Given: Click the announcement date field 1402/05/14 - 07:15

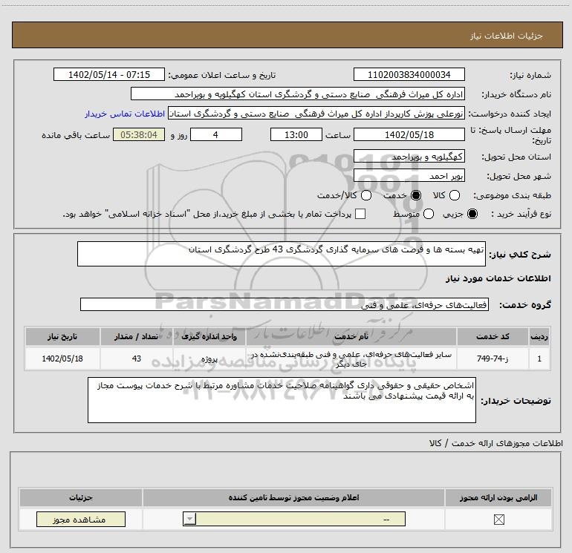Looking at the screenshot, I should pyautogui.click(x=109, y=74).
